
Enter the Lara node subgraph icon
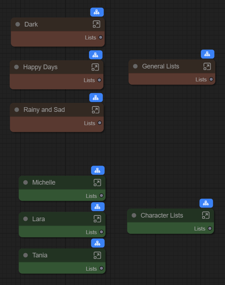[x=97, y=219]
